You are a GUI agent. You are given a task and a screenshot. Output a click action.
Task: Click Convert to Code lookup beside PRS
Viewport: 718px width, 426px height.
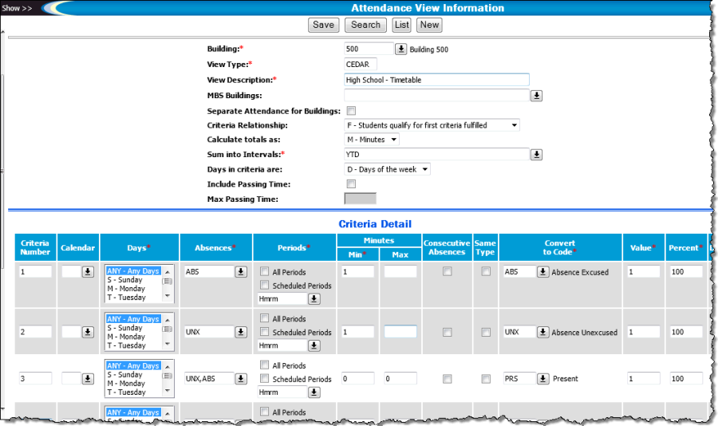click(542, 379)
